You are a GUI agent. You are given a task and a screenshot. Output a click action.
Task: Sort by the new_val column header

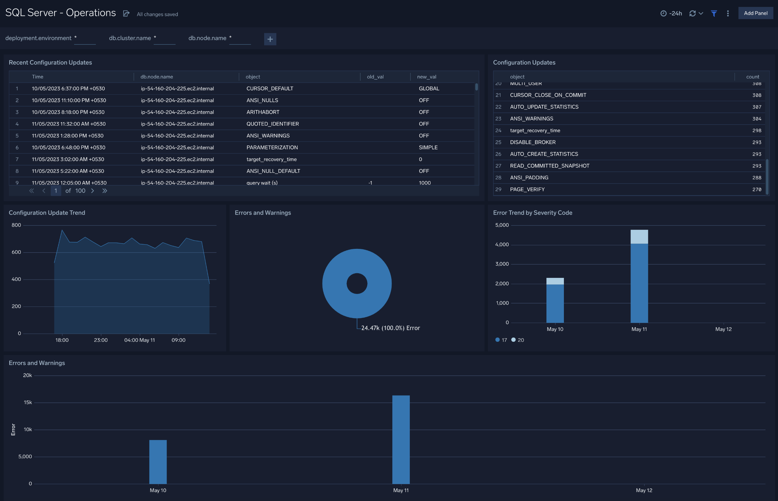(427, 77)
